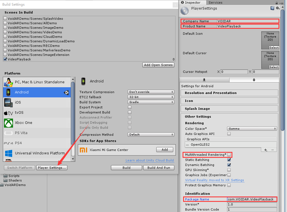287x212 pixels.
Task: Click the Build button
Action: coord(127,168)
